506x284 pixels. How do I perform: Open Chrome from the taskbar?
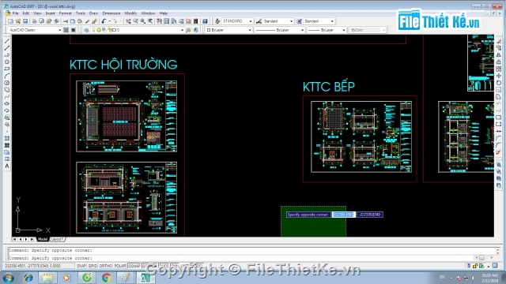pos(106,278)
